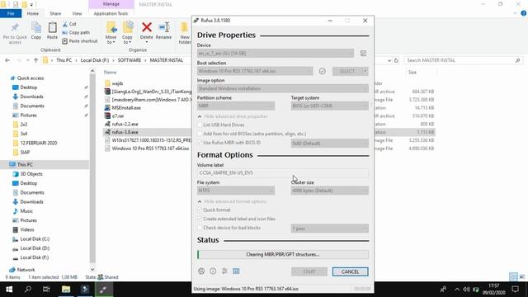Click Copy path in Clipboard group
528x297 pixels.
[76, 32]
